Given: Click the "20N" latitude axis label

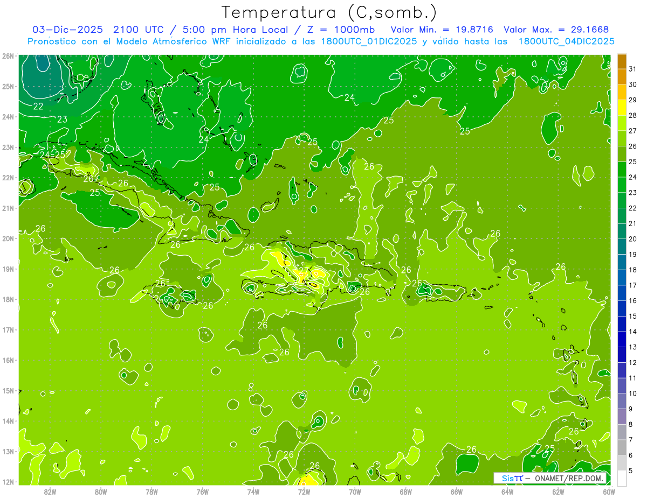Looking at the screenshot, I should [x=8, y=238].
